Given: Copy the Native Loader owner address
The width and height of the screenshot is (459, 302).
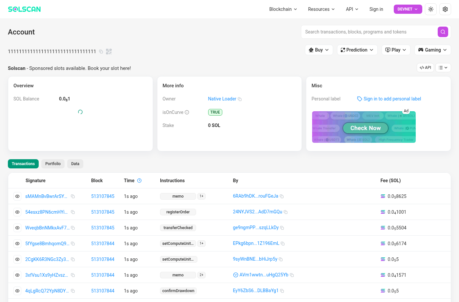Looking at the screenshot, I should pyautogui.click(x=240, y=99).
